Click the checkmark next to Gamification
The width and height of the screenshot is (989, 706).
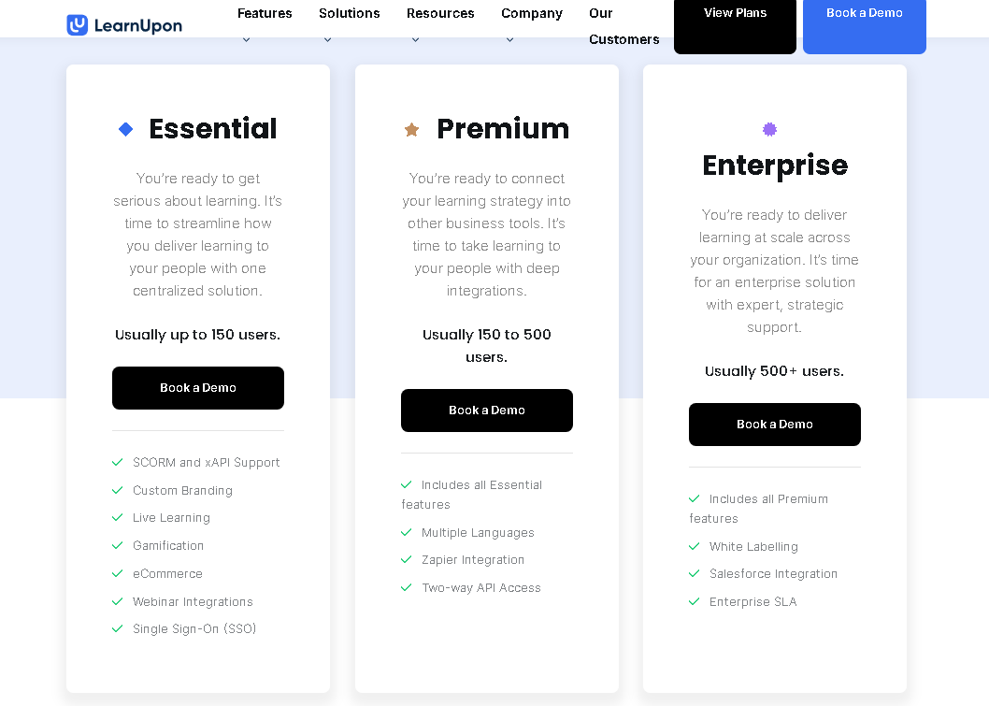pyautogui.click(x=118, y=545)
